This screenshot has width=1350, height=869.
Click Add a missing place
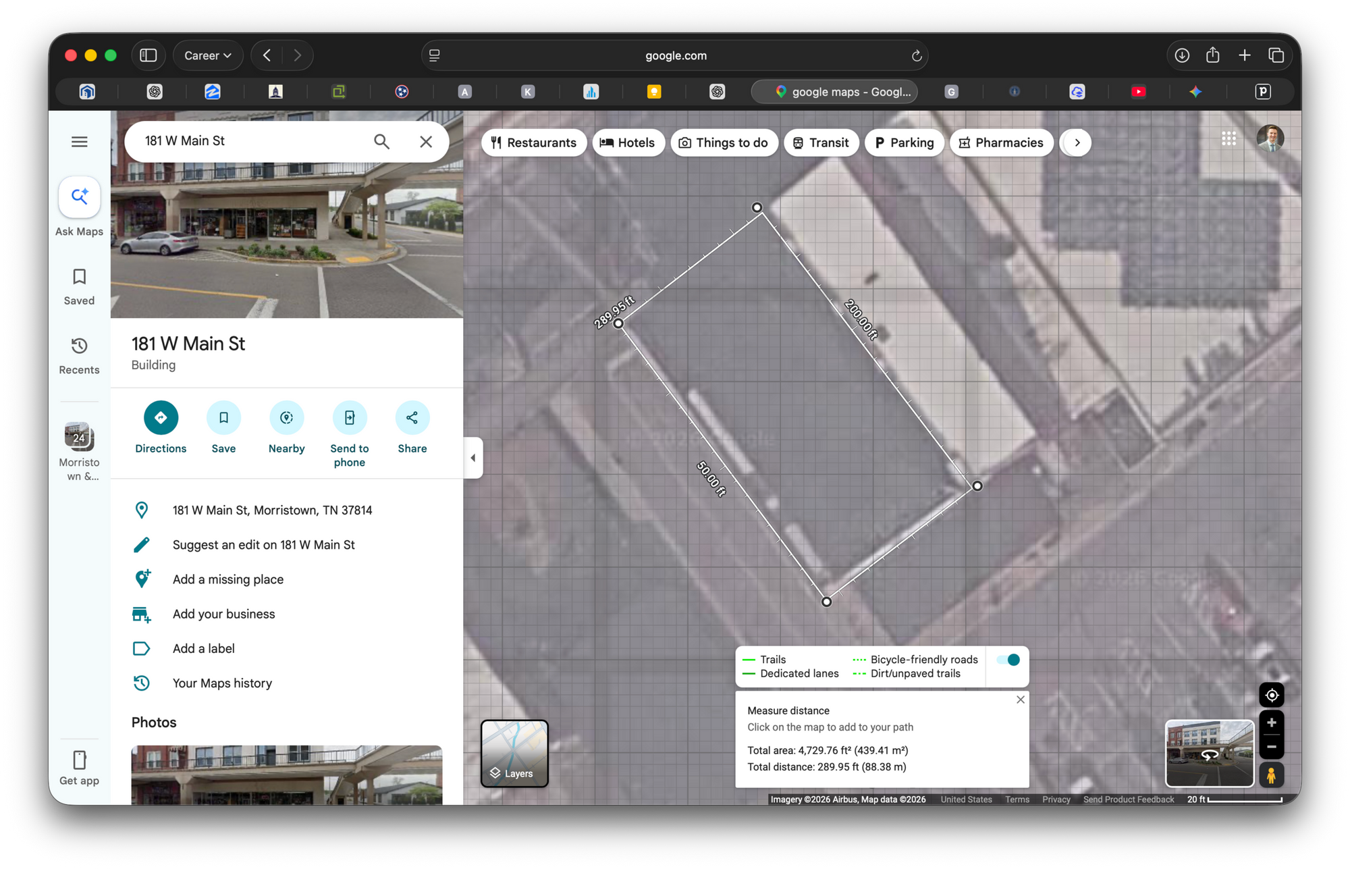(x=228, y=579)
